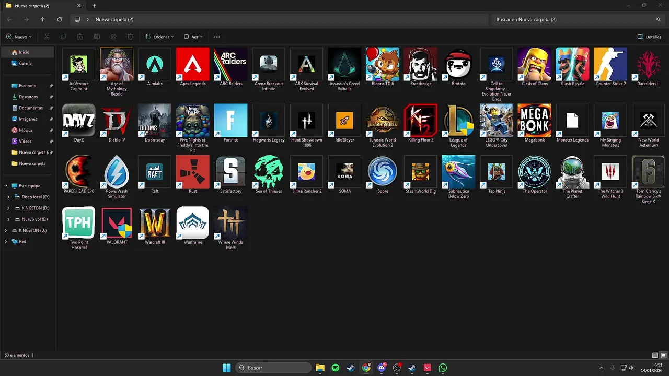
Task: Select the Aimlabs shortcut icon
Action: [x=155, y=64]
